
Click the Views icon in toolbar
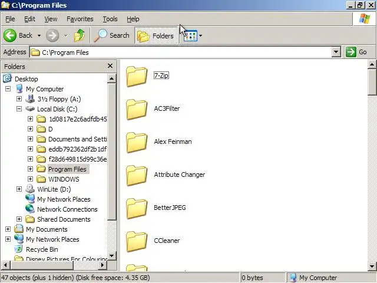coord(190,36)
